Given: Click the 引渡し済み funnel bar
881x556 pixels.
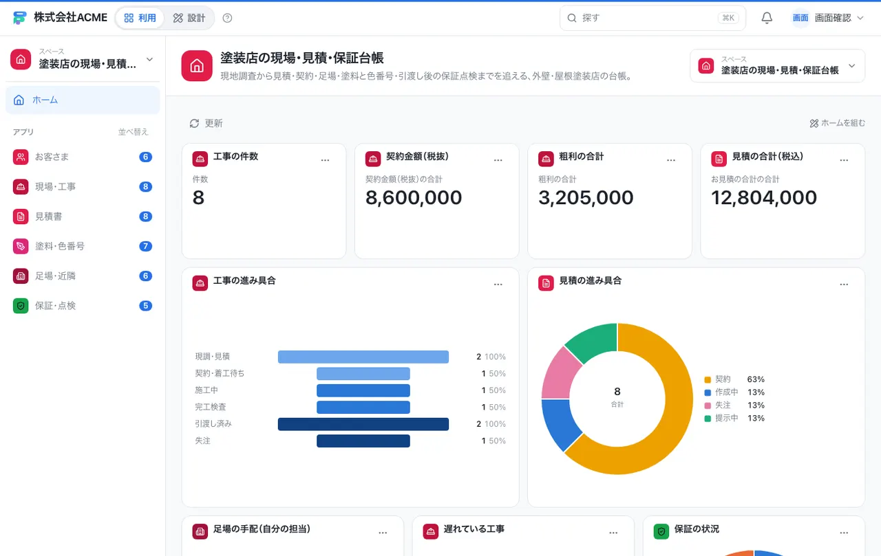Looking at the screenshot, I should coord(363,424).
